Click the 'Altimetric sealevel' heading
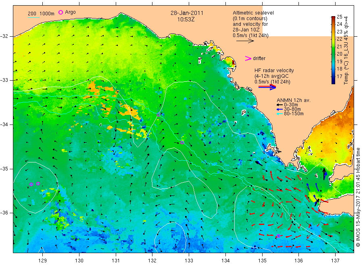Image resolution: width=363 pixels, height=266 pixels. (x=253, y=13)
